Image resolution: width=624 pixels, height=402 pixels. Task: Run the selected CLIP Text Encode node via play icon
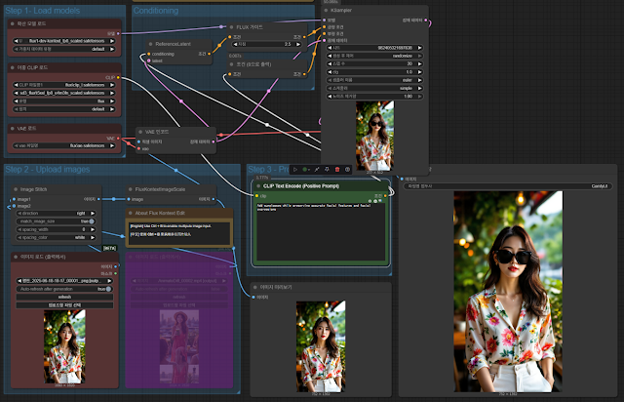coord(295,170)
